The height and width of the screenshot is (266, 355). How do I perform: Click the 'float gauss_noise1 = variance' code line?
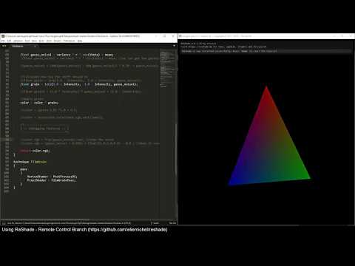coord(67,55)
